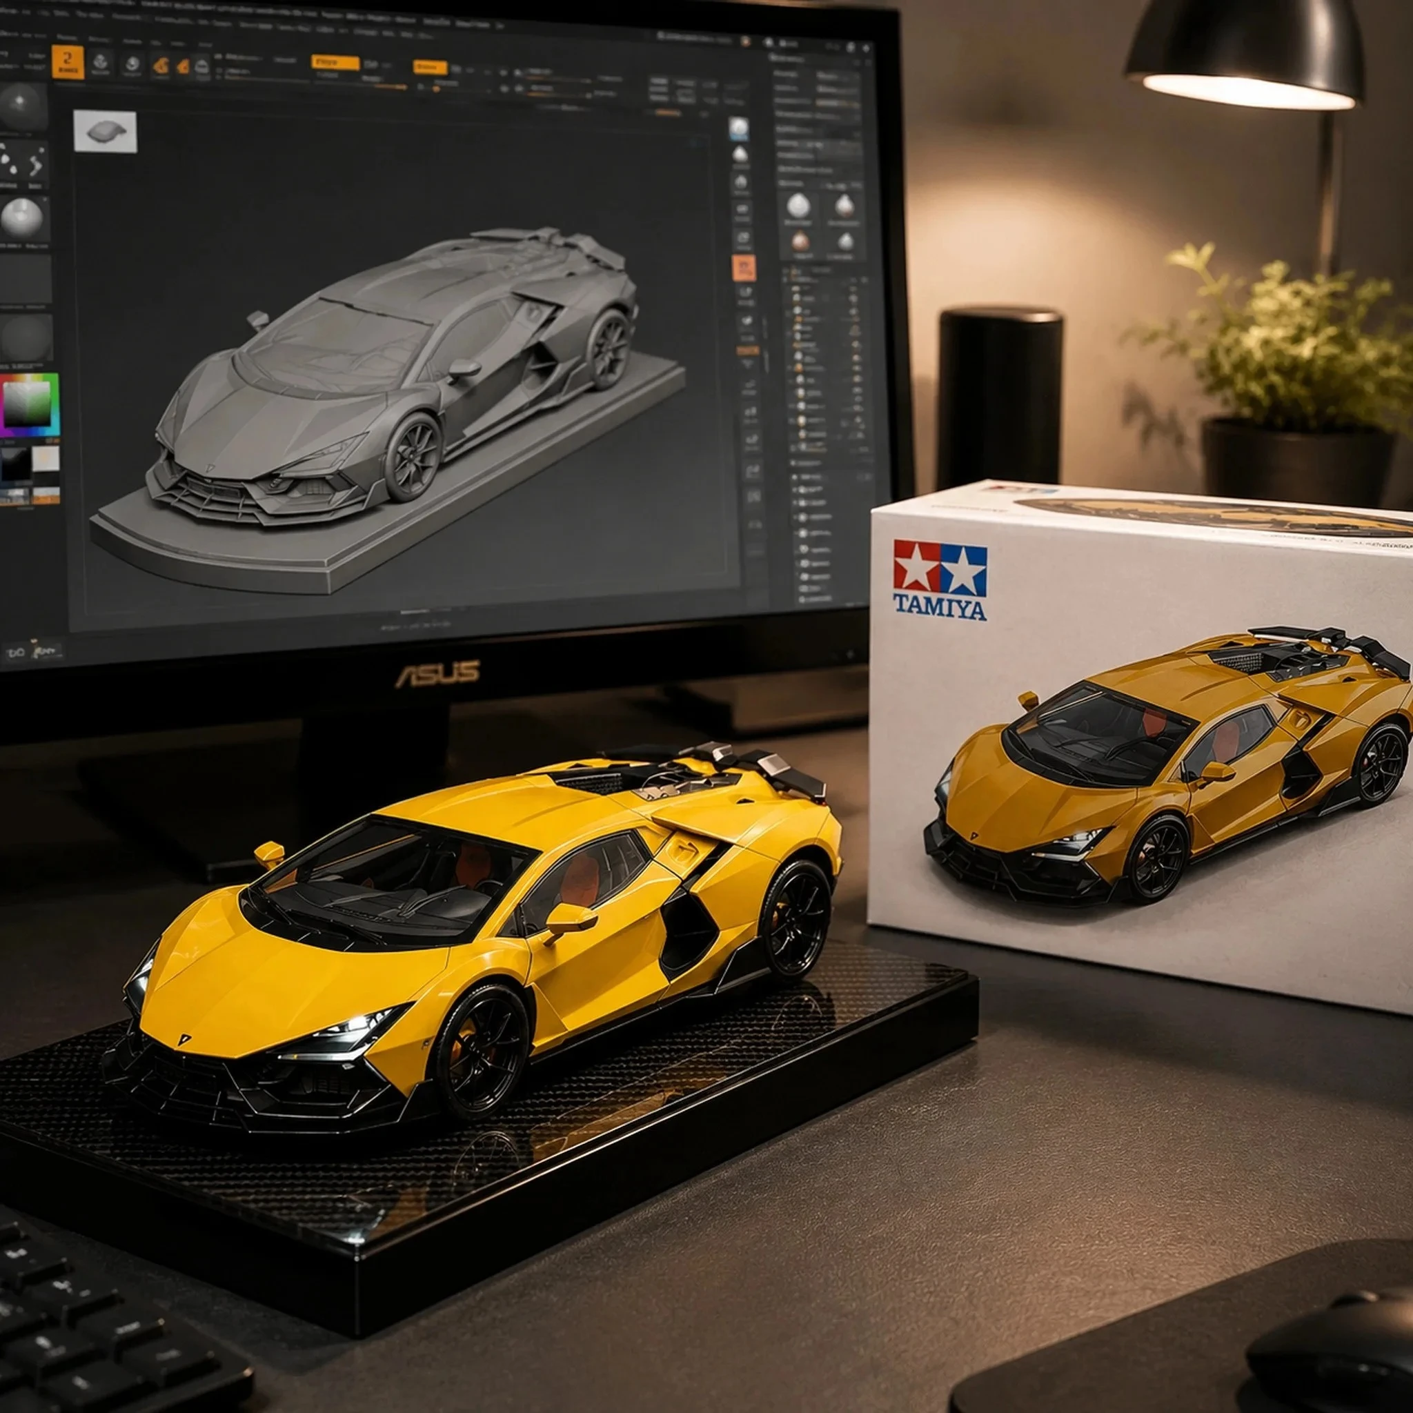Select the white color swatch under the color picker
This screenshot has height=1413, width=1413.
pyautogui.click(x=46, y=459)
